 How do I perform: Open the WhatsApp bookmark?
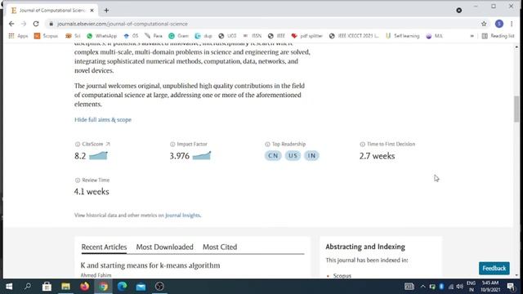point(101,36)
